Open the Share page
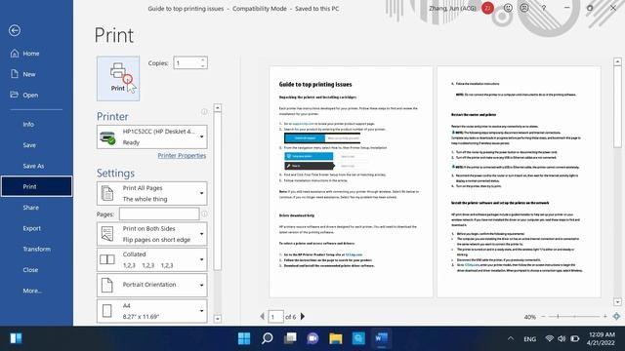The height and width of the screenshot is (351, 625). click(36, 208)
